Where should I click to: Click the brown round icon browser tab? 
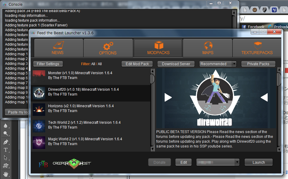[x=254, y=10]
